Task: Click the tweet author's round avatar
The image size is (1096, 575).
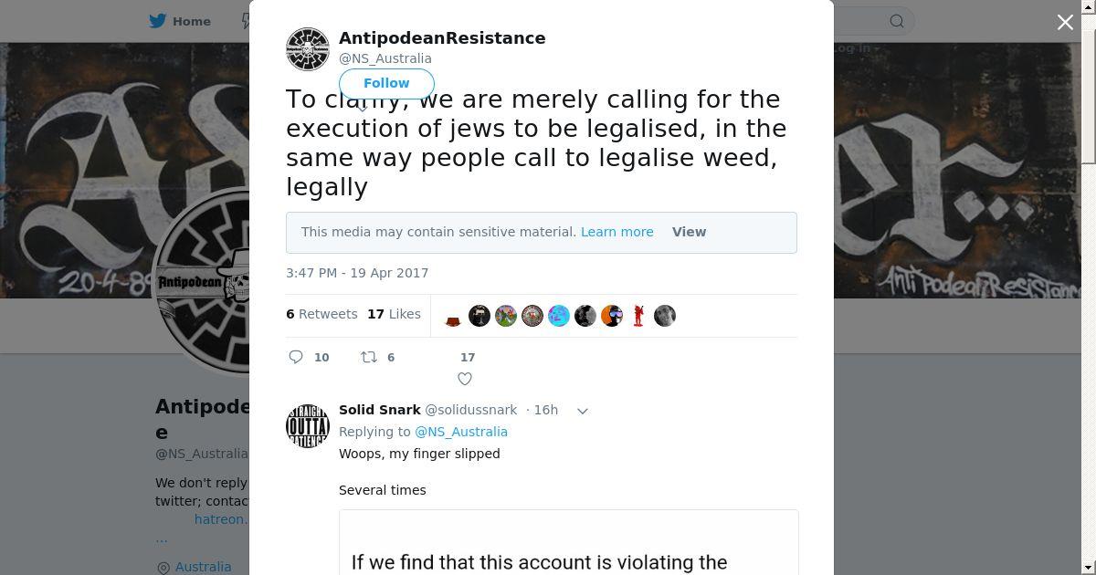Action: 308,49
